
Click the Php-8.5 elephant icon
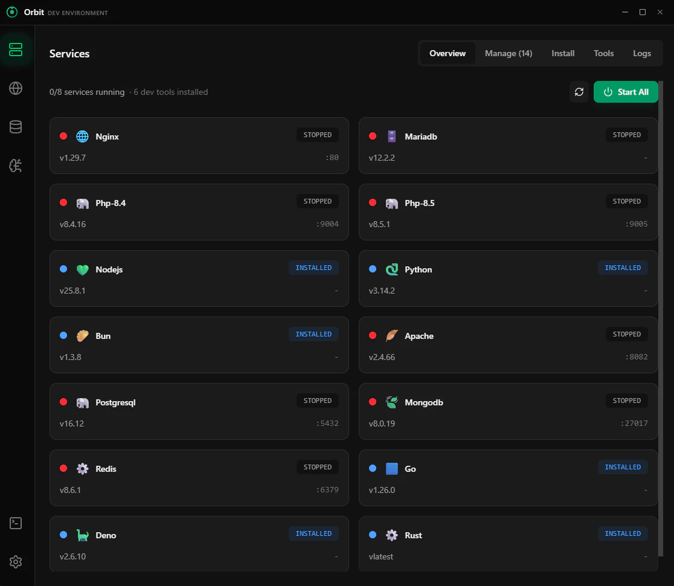pyautogui.click(x=391, y=203)
